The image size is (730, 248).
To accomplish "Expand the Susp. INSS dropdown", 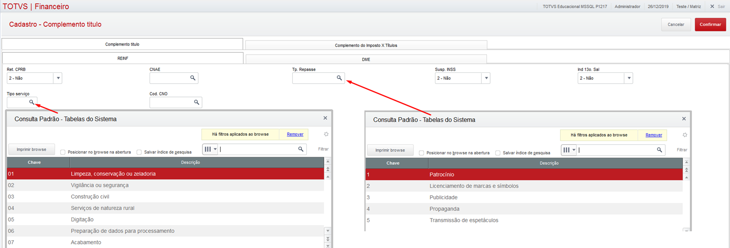I will point(486,78).
